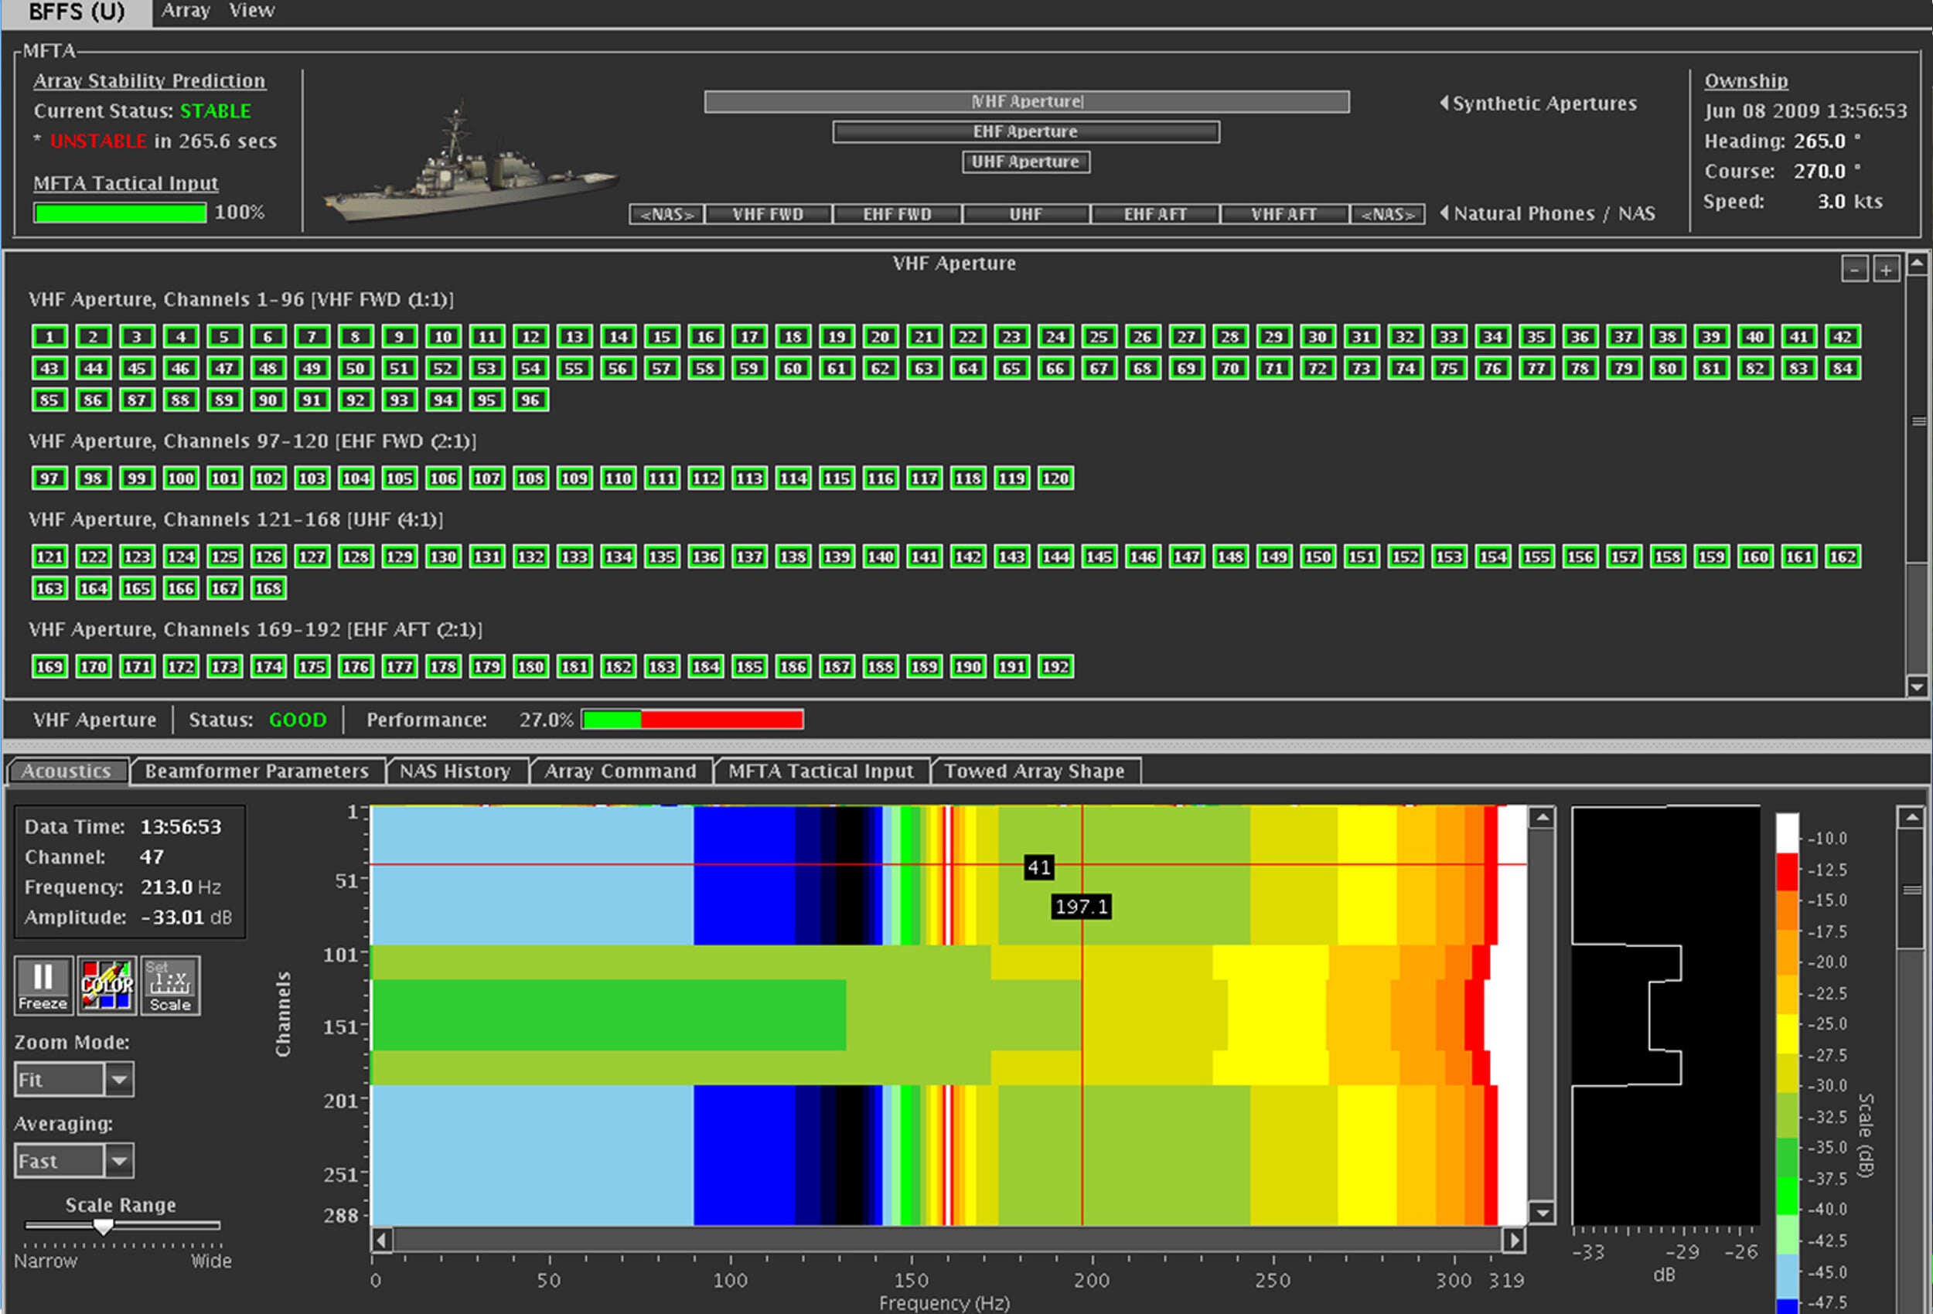Click the Performance 27.0% bar

693,720
